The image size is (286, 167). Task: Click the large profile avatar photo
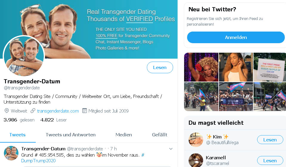pos(24,56)
